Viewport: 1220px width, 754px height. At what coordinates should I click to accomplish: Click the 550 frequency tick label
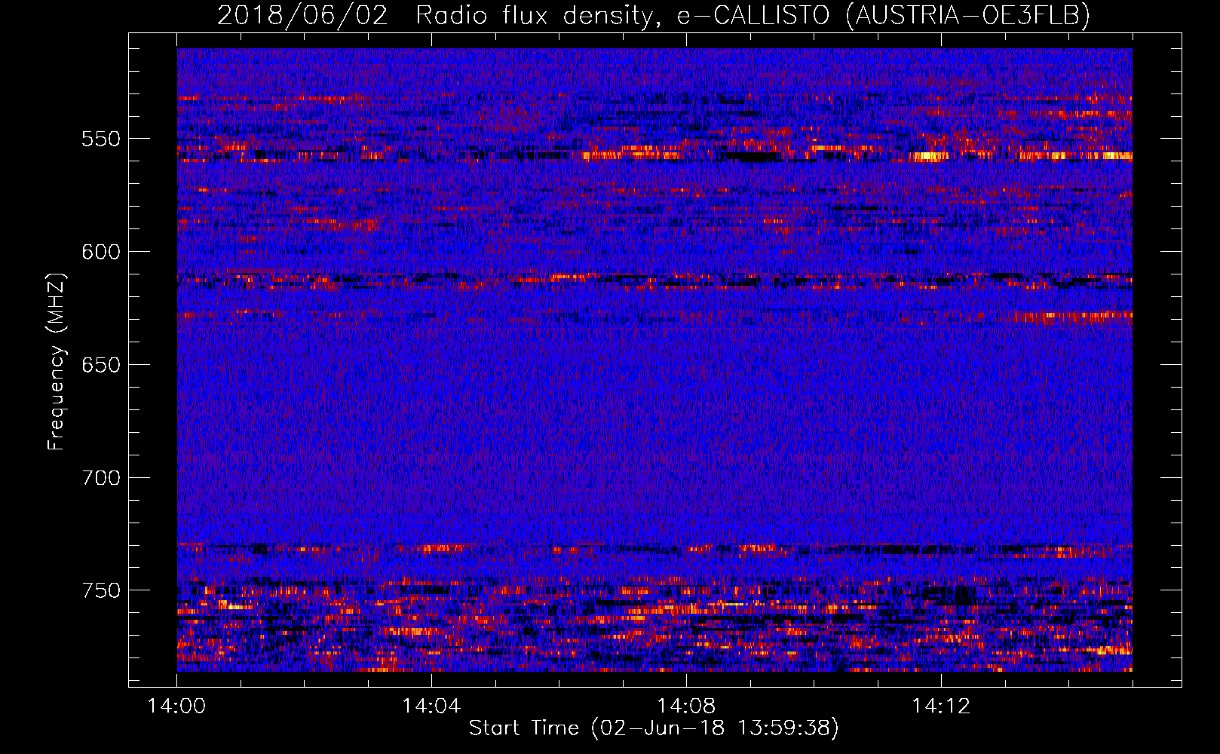101,139
